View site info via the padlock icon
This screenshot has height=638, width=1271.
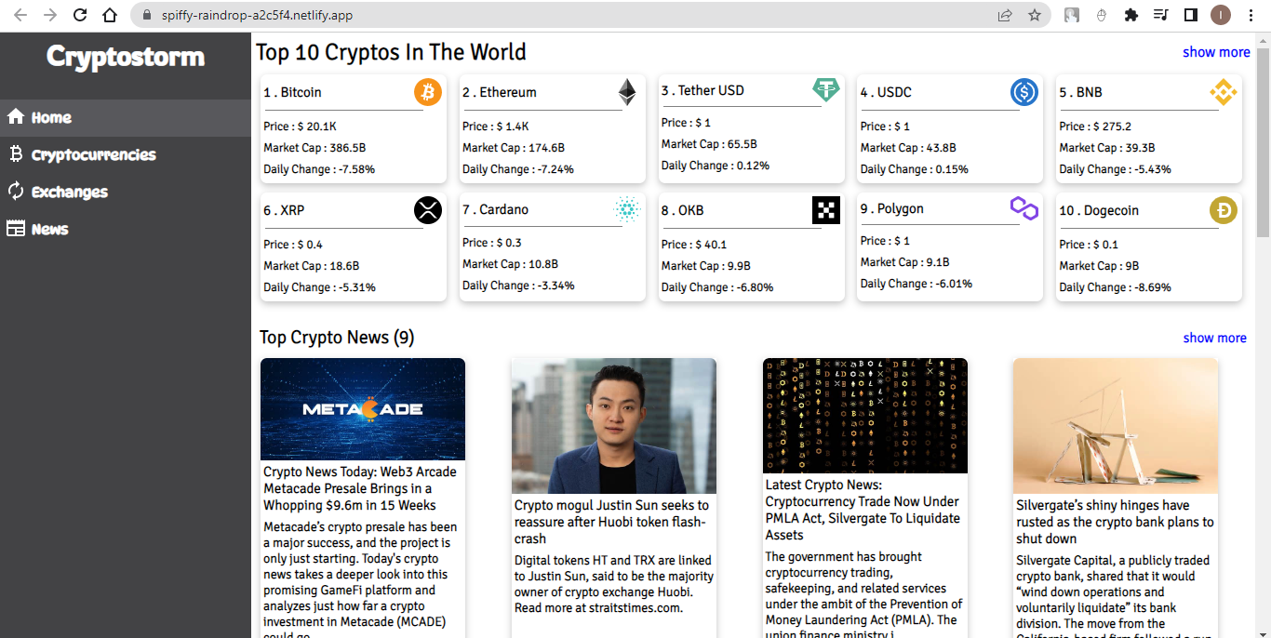145,15
